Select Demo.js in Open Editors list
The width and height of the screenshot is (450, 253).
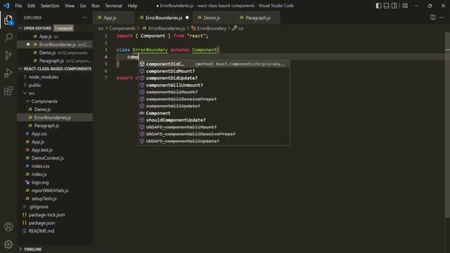coord(55,53)
